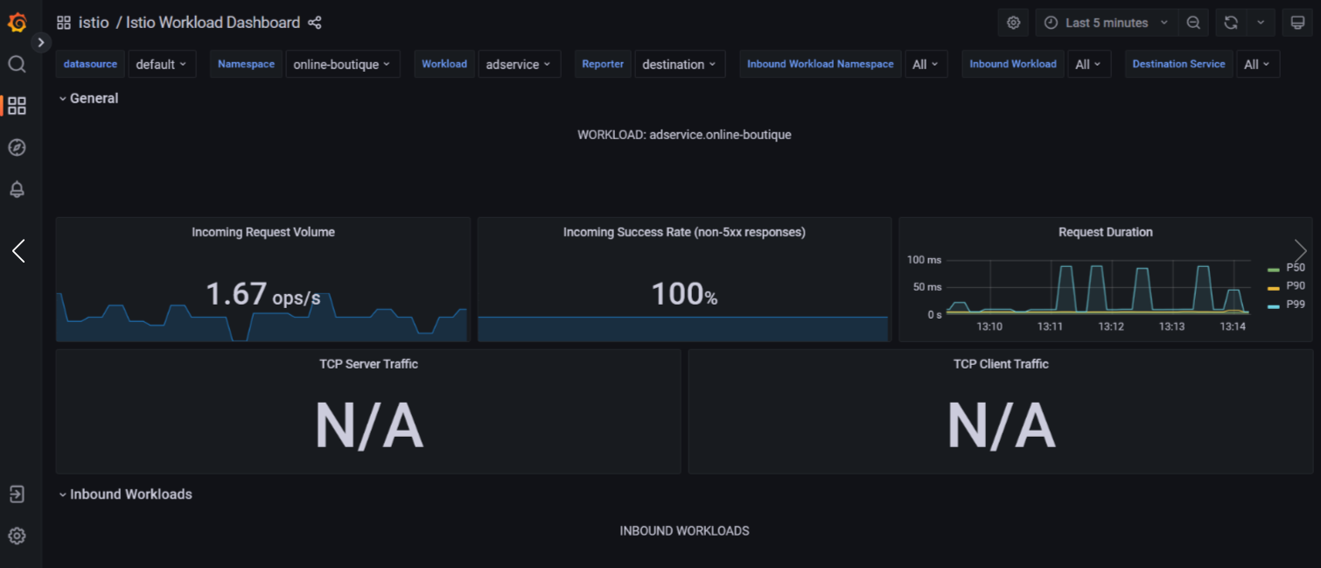Click the 1.67 ops/s value
The width and height of the screenshot is (1321, 568).
pyautogui.click(x=263, y=294)
